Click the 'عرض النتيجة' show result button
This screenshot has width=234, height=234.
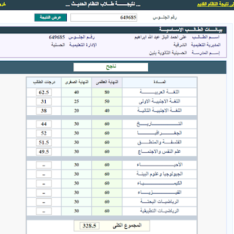[50, 18]
